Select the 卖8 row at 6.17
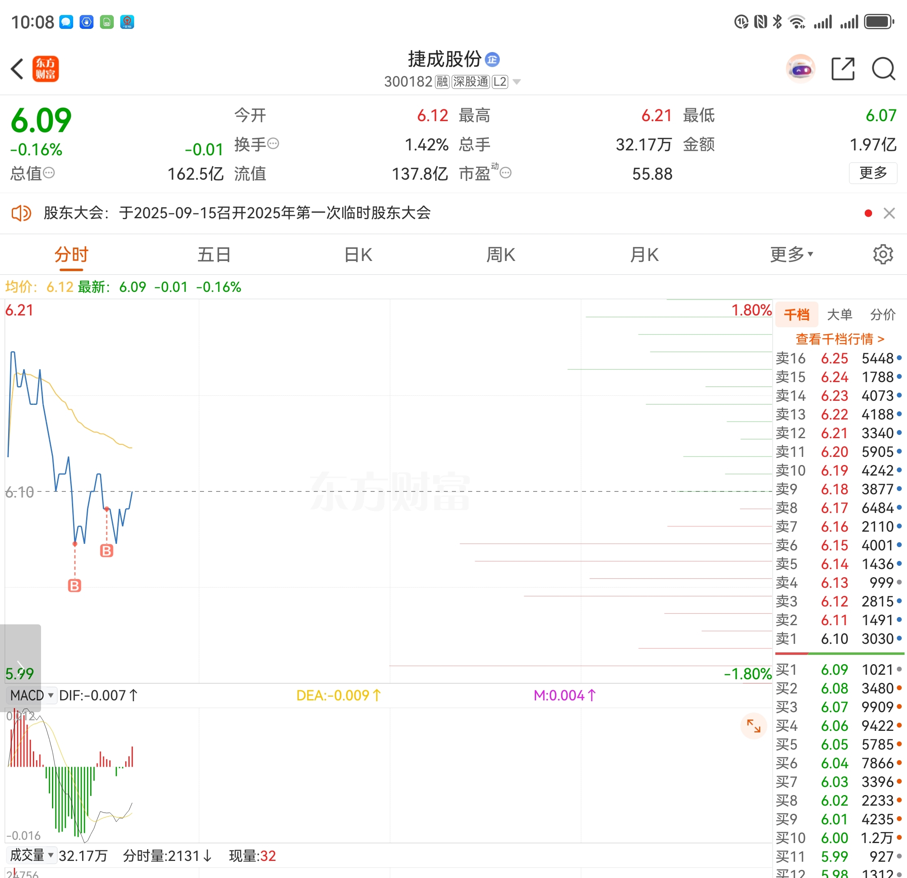This screenshot has width=907, height=878. click(839, 508)
